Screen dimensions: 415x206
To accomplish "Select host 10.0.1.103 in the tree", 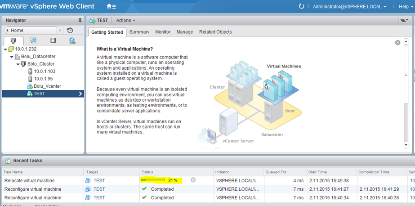I will coord(44,71).
